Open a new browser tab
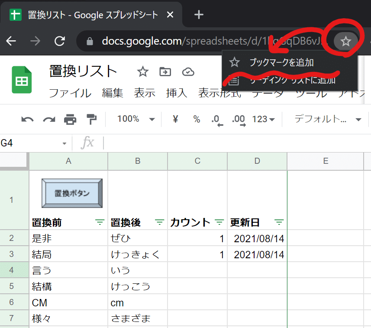The height and width of the screenshot is (328, 371). [199, 15]
